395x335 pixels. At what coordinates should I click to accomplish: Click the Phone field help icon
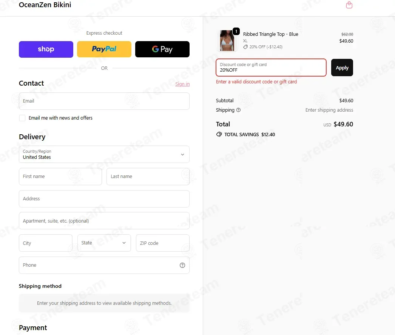click(182, 265)
